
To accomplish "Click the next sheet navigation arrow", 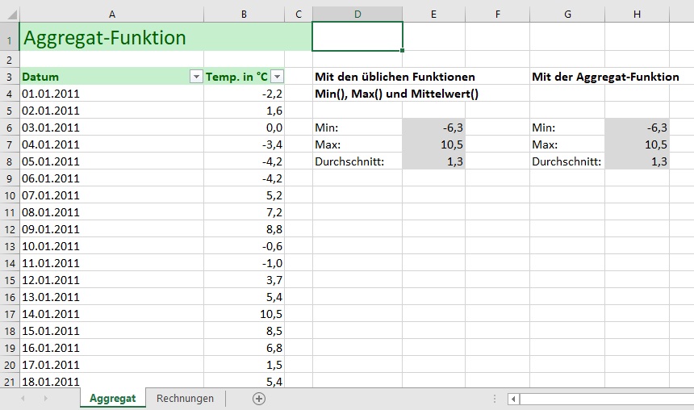I will (45, 399).
